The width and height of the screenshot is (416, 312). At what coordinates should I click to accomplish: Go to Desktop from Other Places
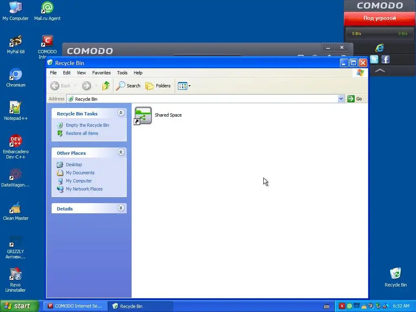click(74, 165)
